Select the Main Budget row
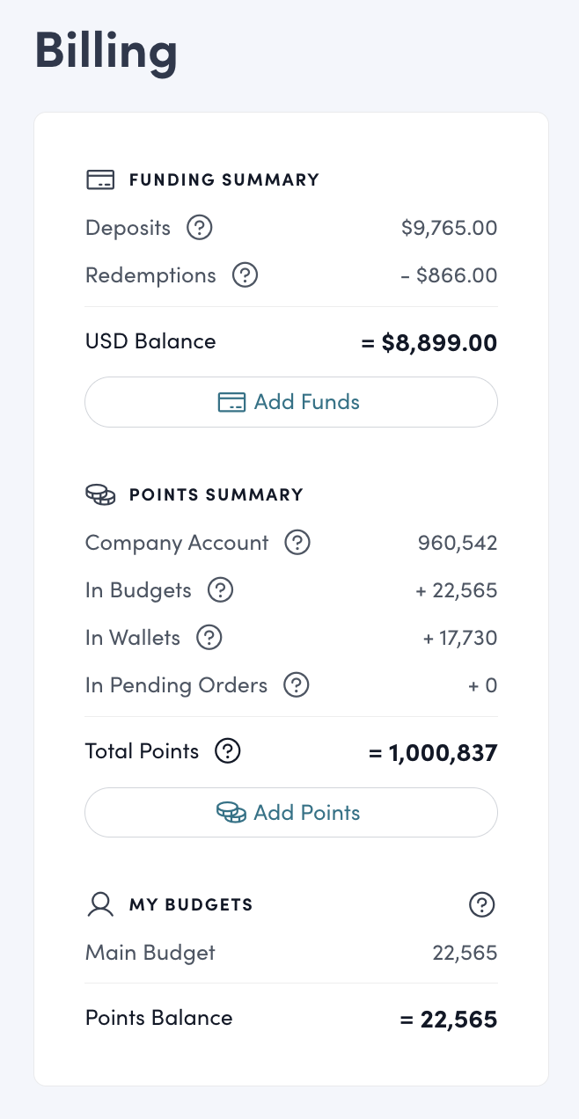Image resolution: width=579 pixels, height=1119 pixels. coord(290,952)
